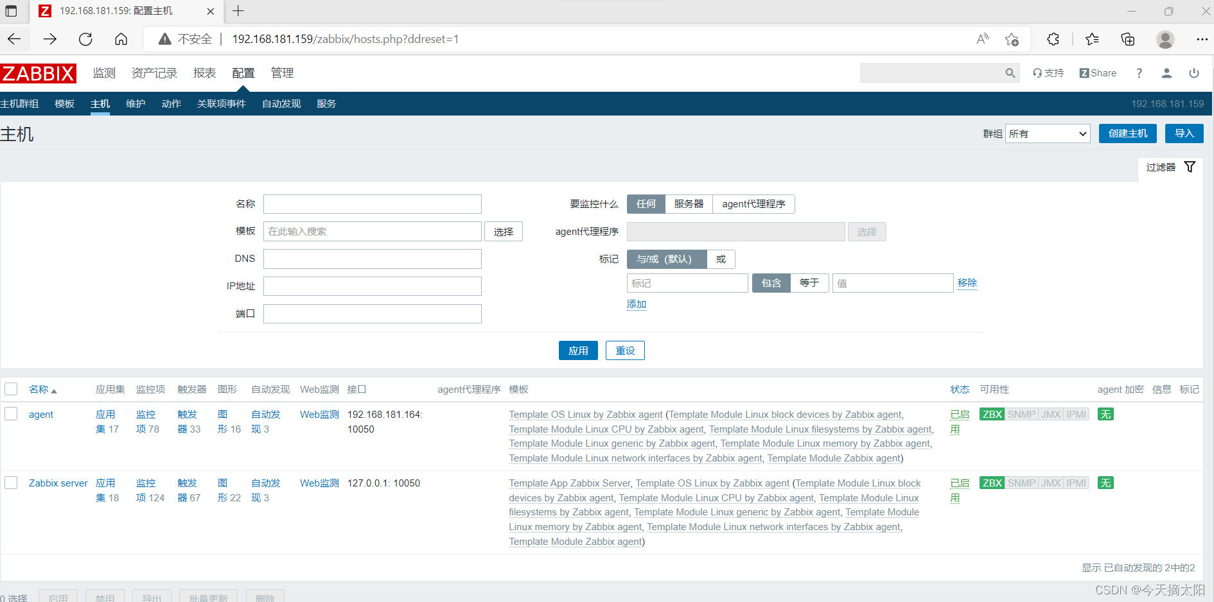Reset filter with 重设 button
The image size is (1214, 602).
click(x=625, y=350)
